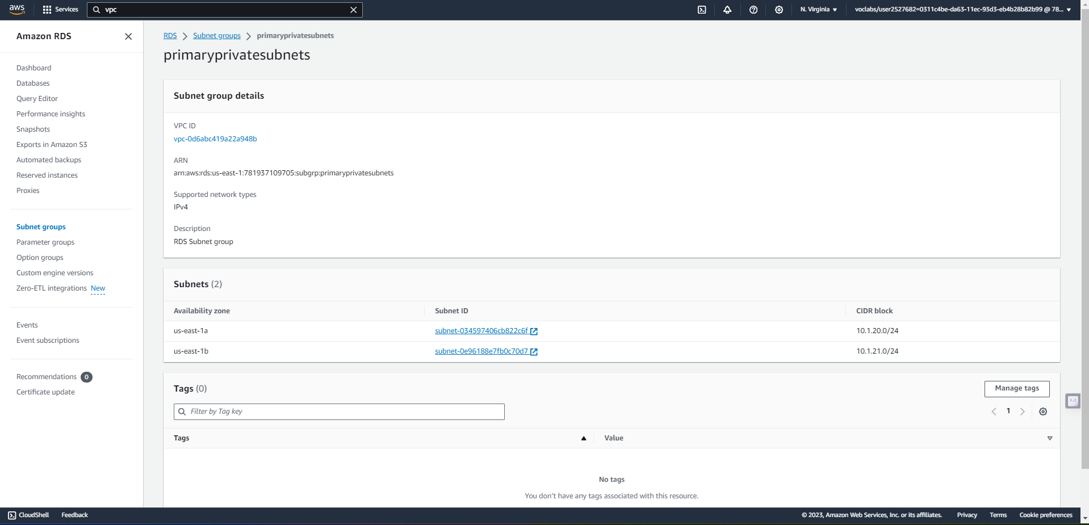Screen dimensions: 1089x525
Task: Click the Filter by Tag key field
Action: coord(339,411)
